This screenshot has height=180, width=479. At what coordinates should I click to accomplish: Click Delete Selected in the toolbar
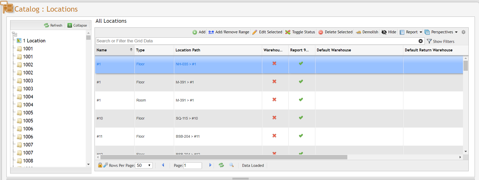tap(335, 32)
